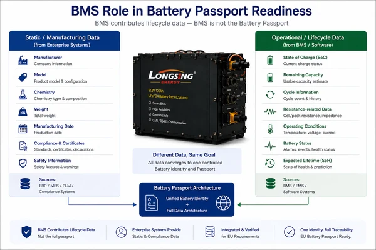Click the 'Full Data Architecture' text
The height and width of the screenshot is (250, 376).
click(187, 211)
